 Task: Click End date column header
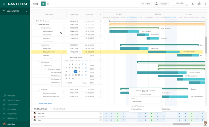89,14
